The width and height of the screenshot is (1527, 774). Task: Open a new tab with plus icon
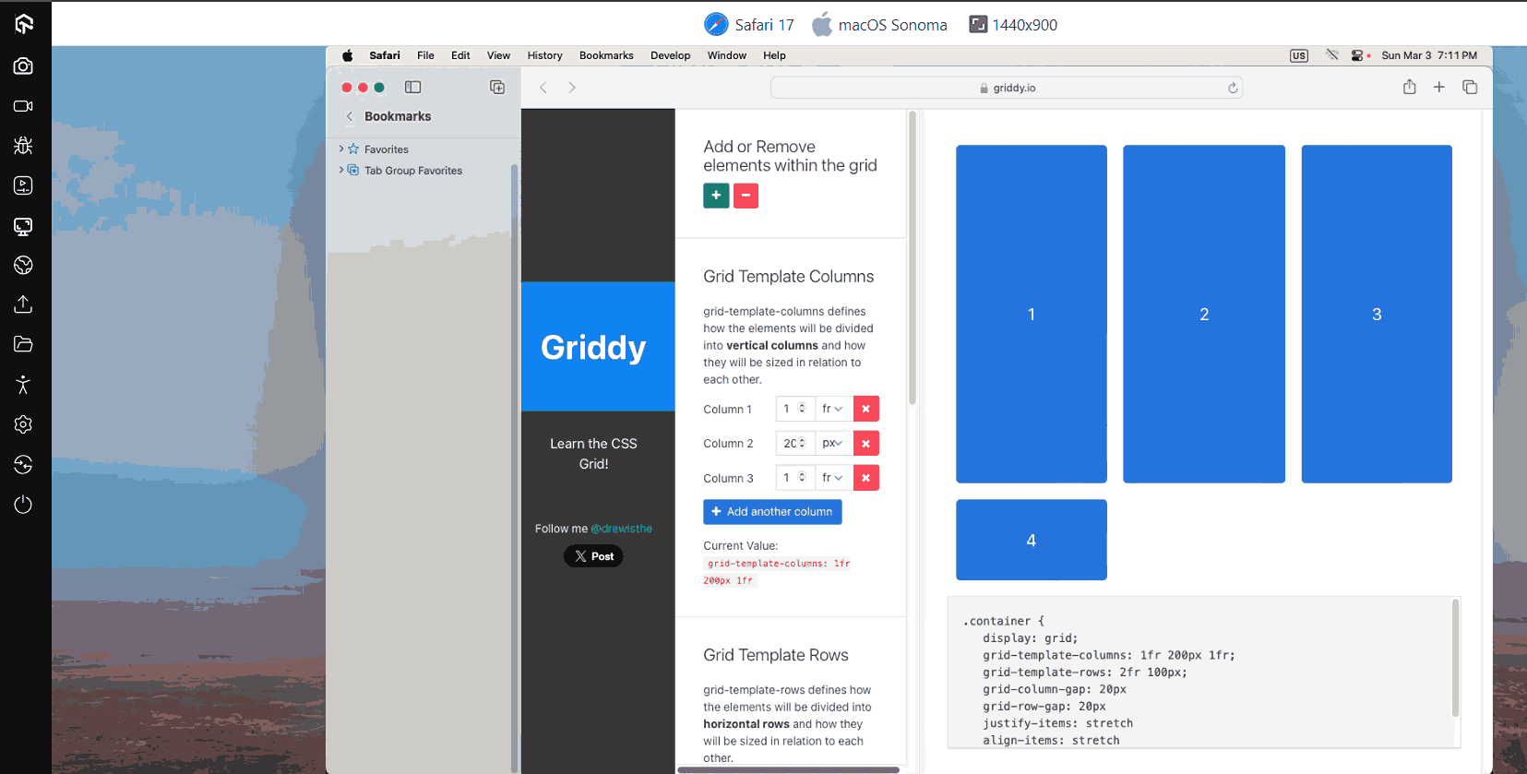click(x=1439, y=87)
